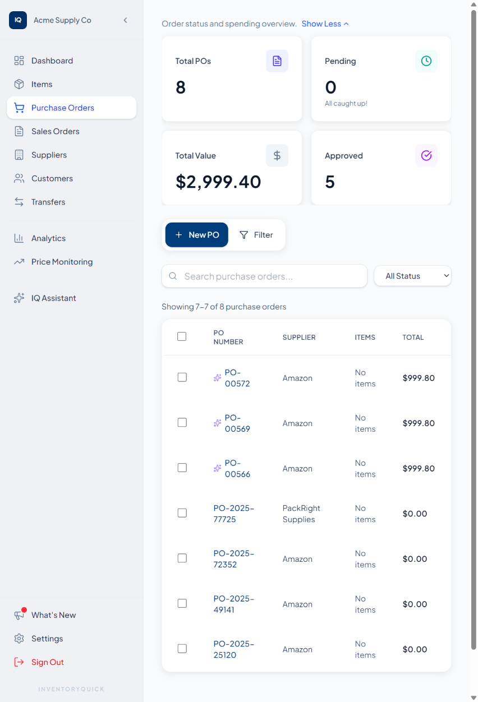Select the Items section icon
This screenshot has width=478, height=702.
click(19, 84)
